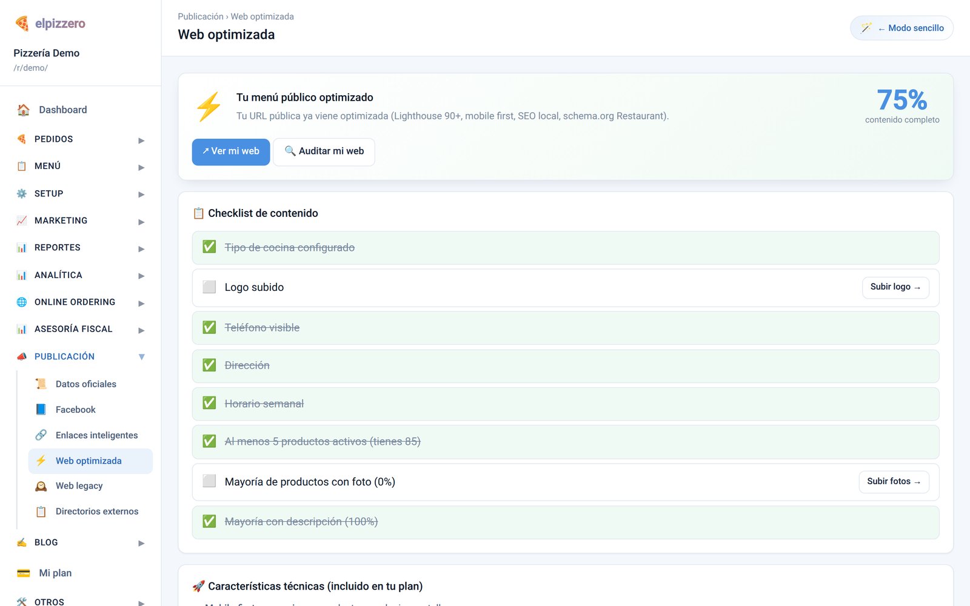Click the Ver mi web button
970x606 pixels.
tap(231, 151)
